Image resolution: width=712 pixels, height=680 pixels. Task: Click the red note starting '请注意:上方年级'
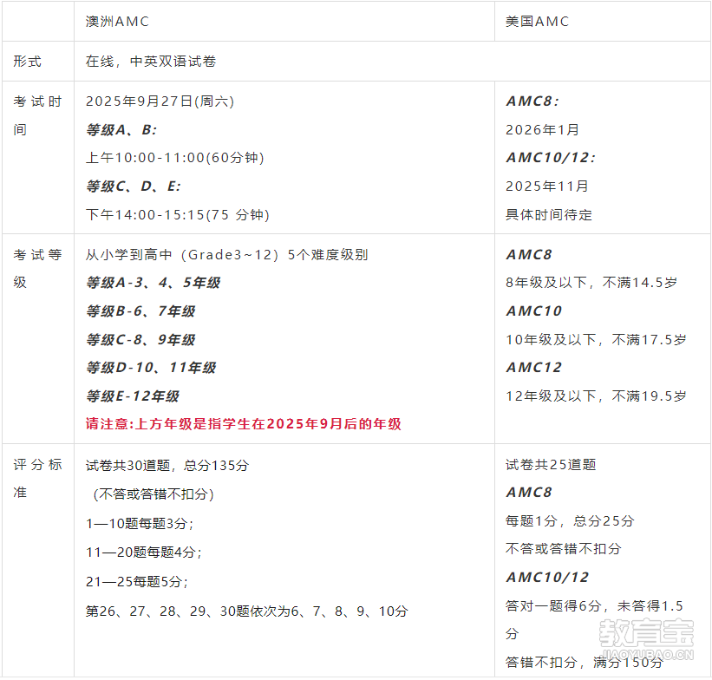244,424
